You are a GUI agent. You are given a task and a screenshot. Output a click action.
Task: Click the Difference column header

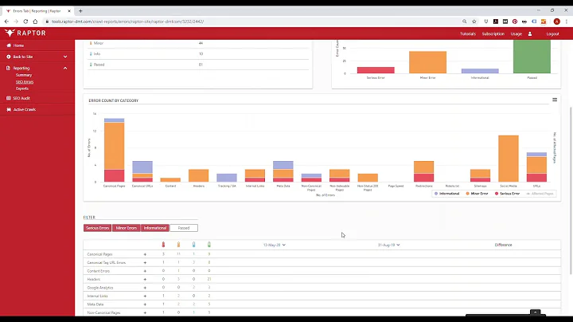coord(503,245)
